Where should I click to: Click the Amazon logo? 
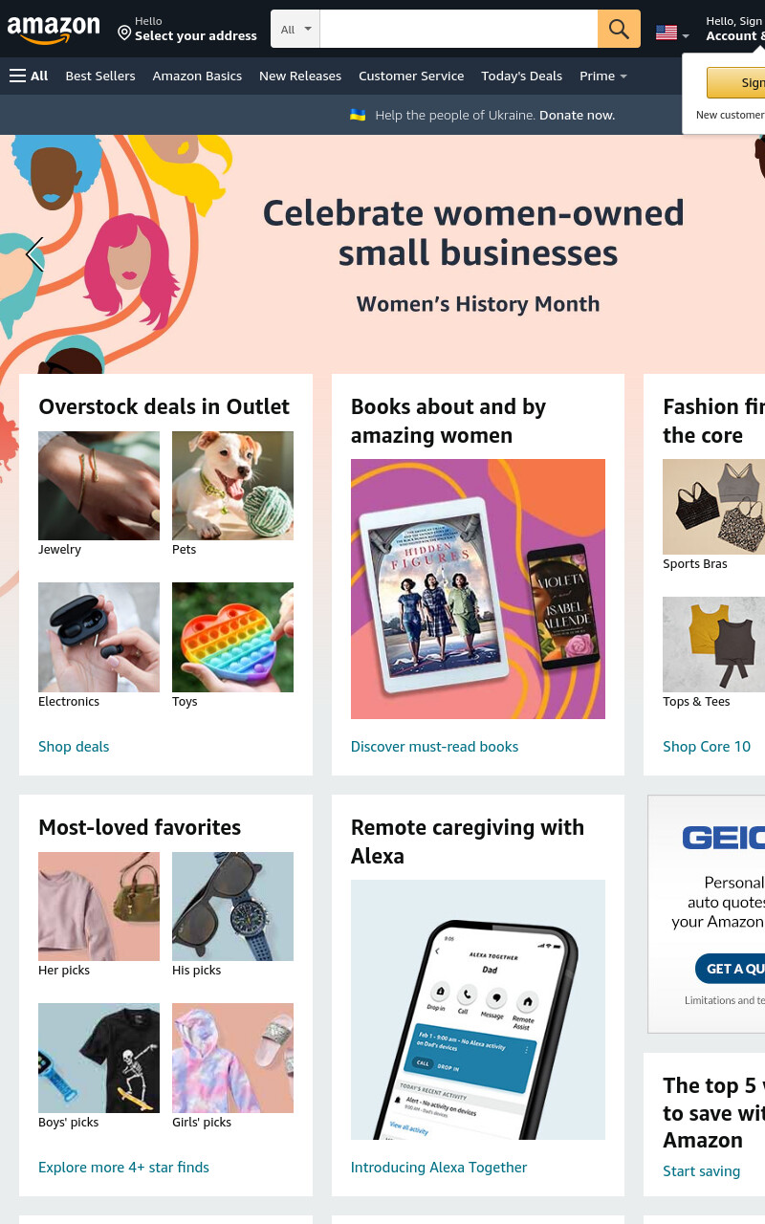pos(54,30)
